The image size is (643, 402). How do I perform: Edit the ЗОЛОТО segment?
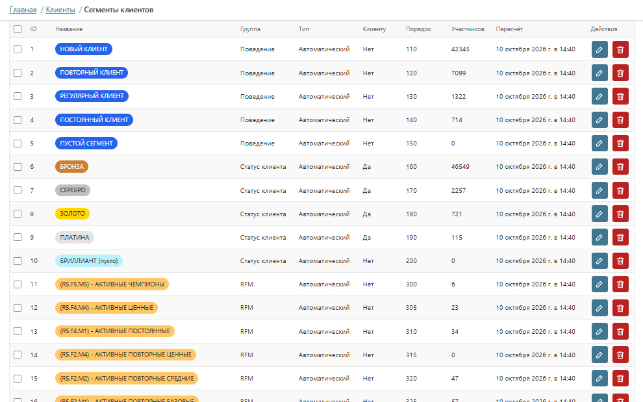[599, 214]
